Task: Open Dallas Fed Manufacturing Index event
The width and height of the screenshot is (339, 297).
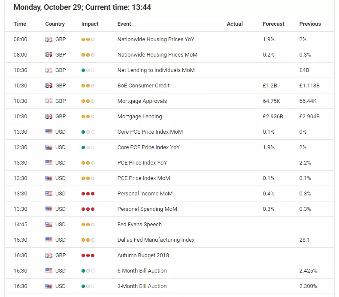Action: tap(156, 240)
